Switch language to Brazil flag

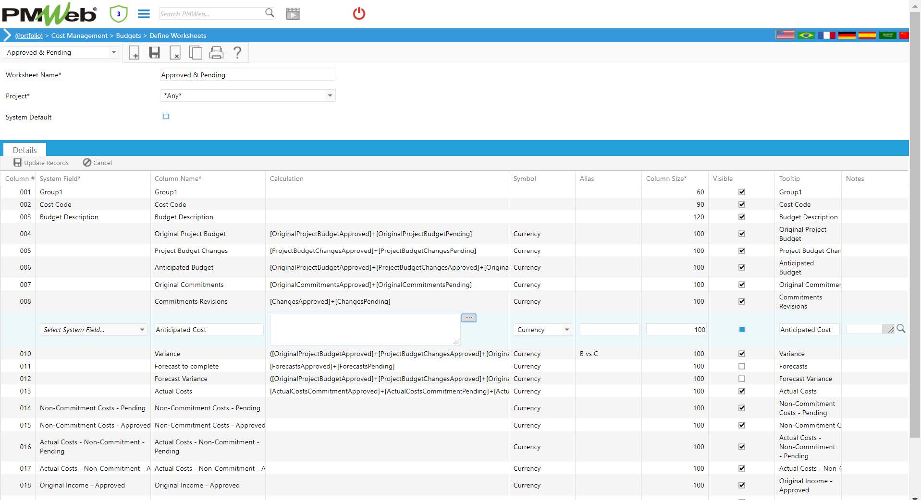click(806, 35)
